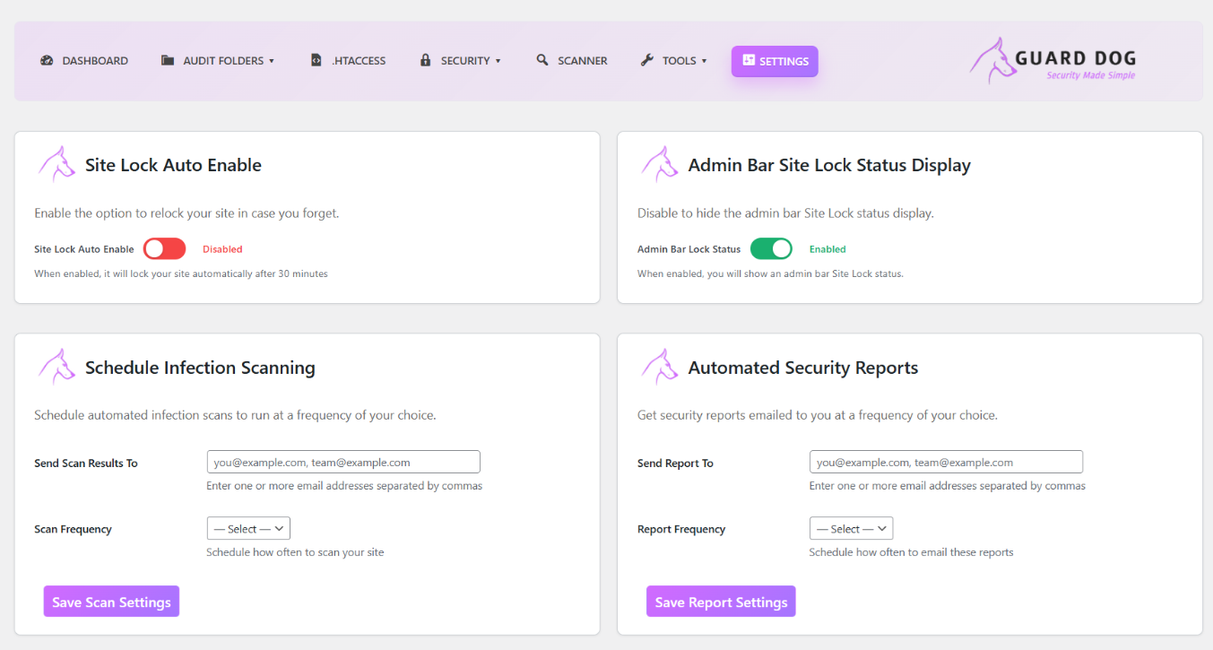Click dog icon beside Schedule Infection Scanning
This screenshot has height=650, width=1213.
point(56,367)
